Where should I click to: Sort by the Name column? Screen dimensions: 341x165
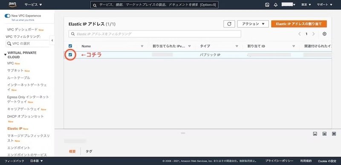pos(142,46)
